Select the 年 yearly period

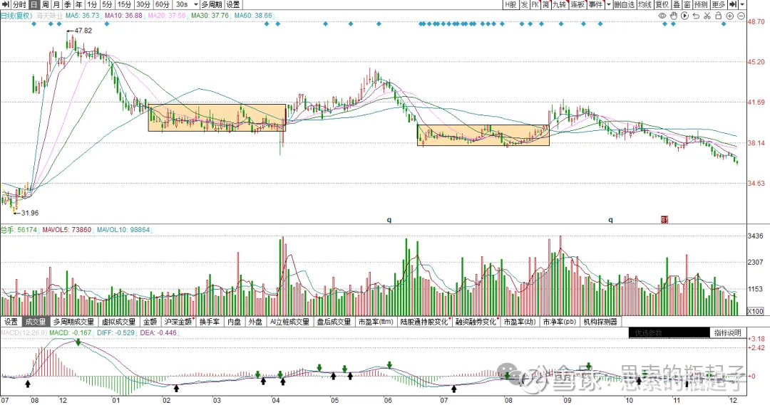point(79,4)
